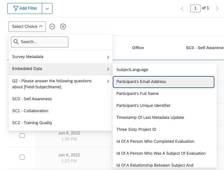Tick the checkbox for the 1:27 PM row
This screenshot has width=224, height=170.
point(22,157)
